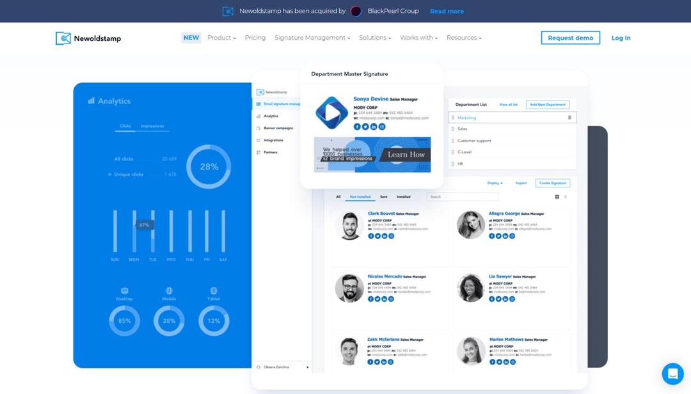Select the Tablet device icon
691x394 pixels.
pyautogui.click(x=214, y=291)
